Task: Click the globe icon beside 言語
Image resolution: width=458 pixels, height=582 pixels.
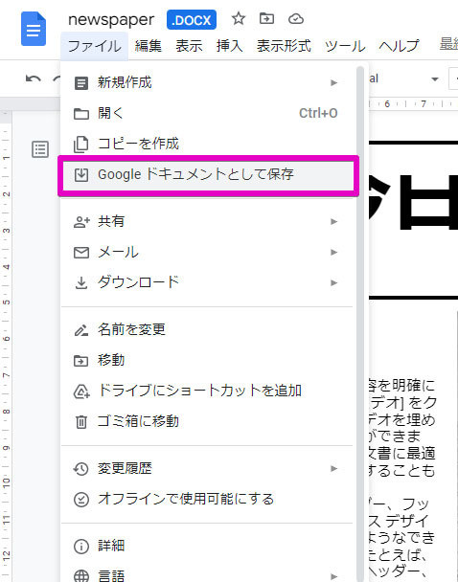Action: 81,576
